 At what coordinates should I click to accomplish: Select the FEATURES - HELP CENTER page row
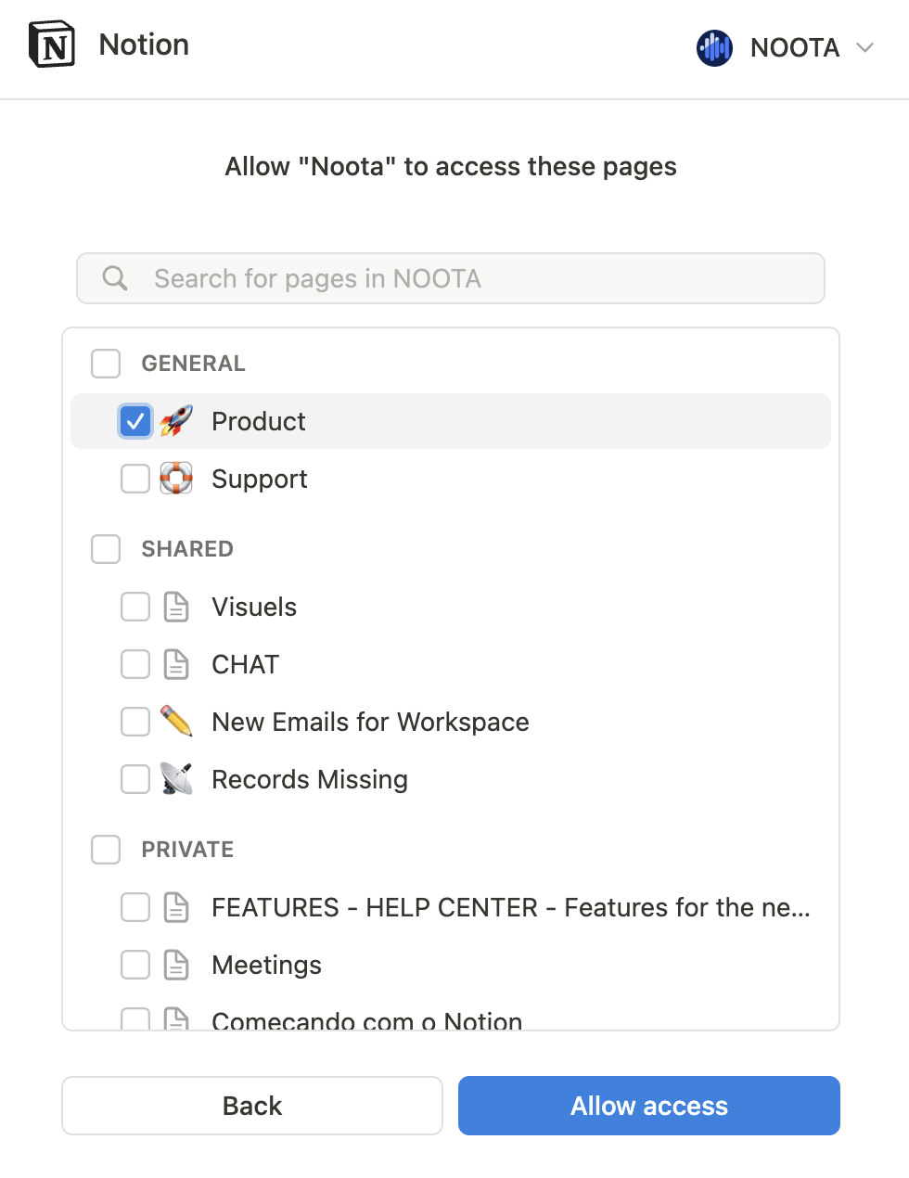[x=510, y=907]
